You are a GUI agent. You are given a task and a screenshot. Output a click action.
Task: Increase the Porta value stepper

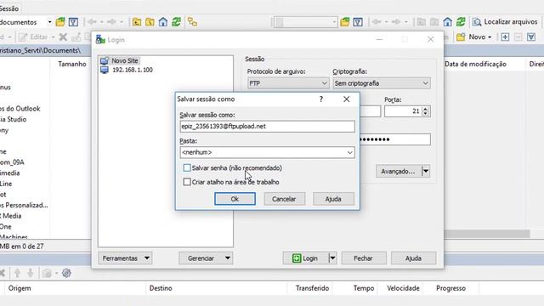click(425, 109)
